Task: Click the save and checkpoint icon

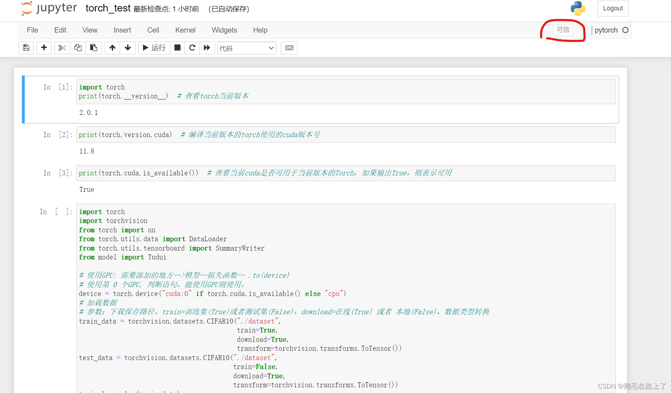Action: click(26, 48)
